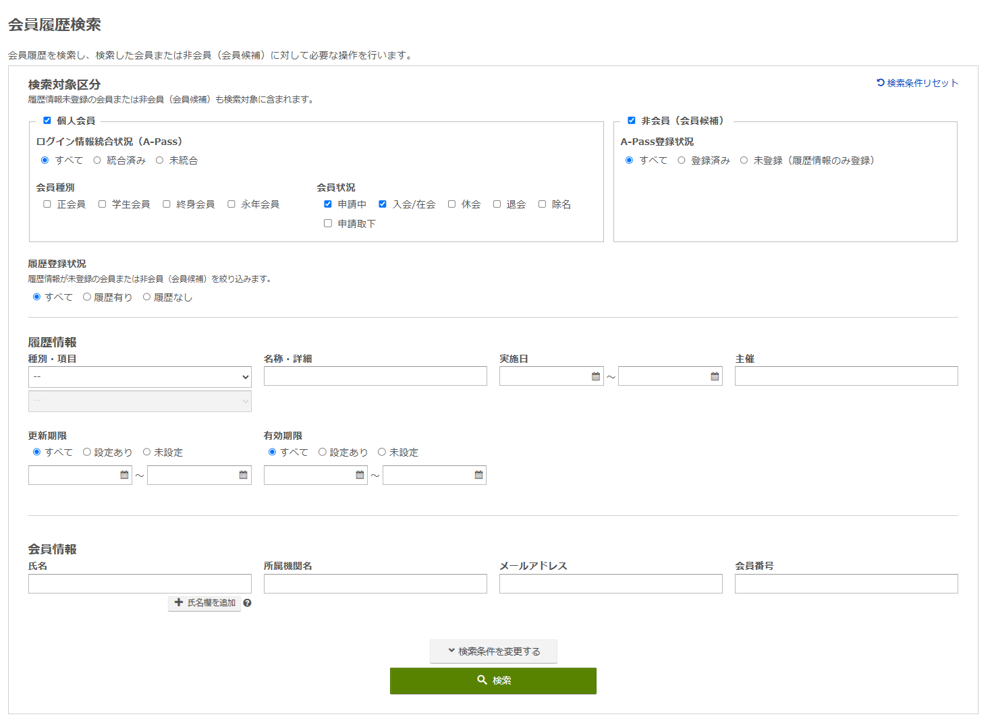Click the メールアドレス input field
Screen dimensions: 992x723
point(611,583)
